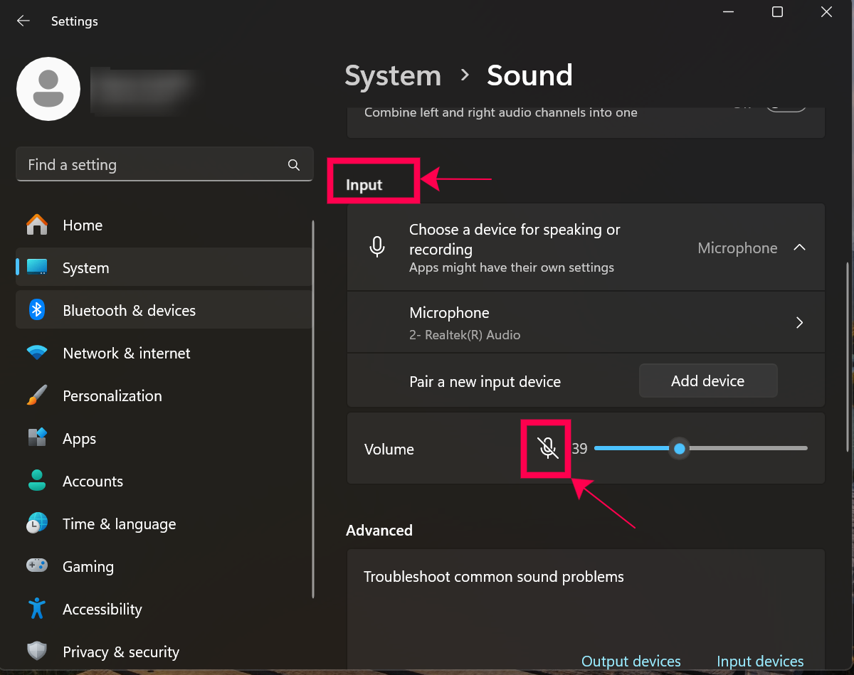Open Personalization settings
The height and width of the screenshot is (675, 854).
164,395
